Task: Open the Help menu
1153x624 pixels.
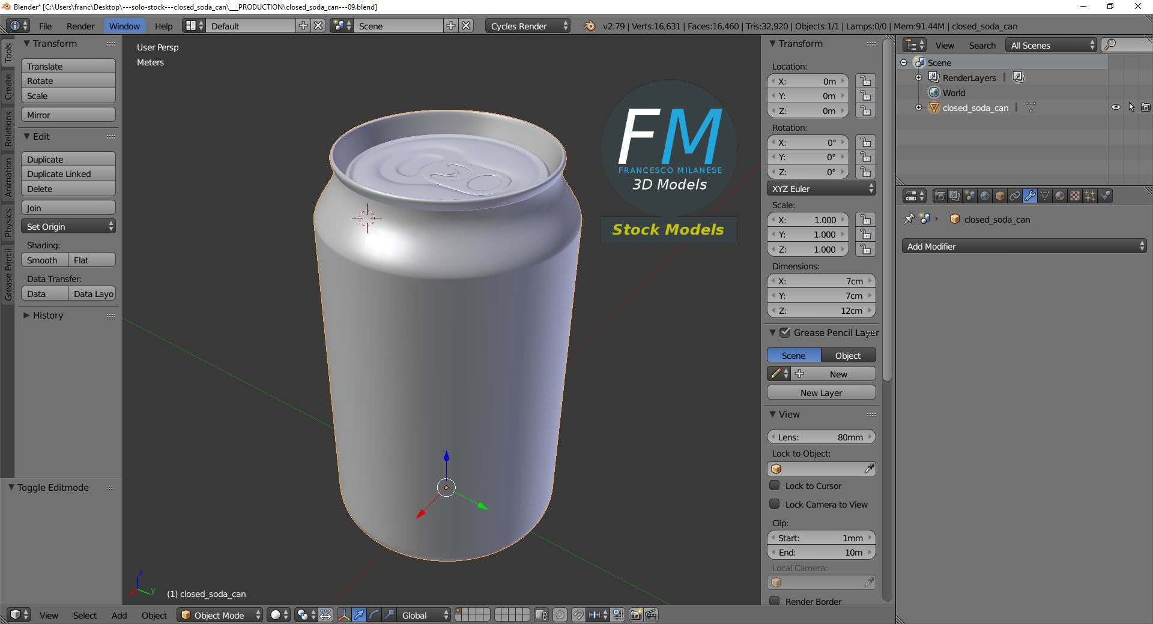Action: point(163,26)
